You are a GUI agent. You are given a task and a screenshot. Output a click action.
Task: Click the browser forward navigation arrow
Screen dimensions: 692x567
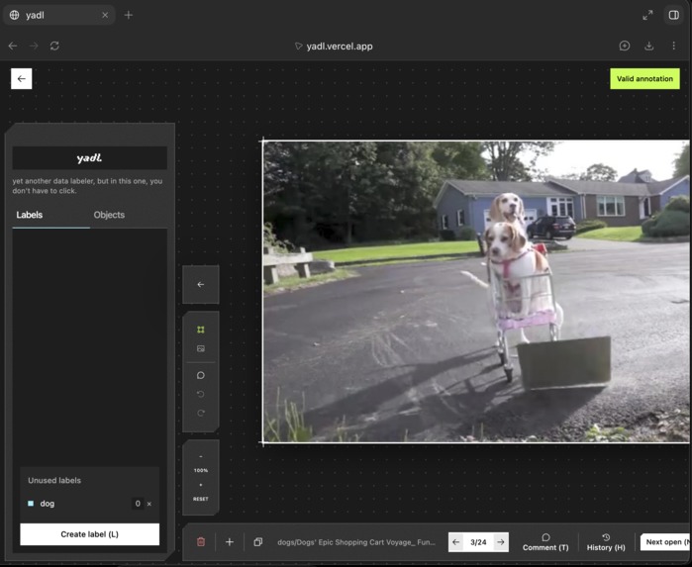pyautogui.click(x=34, y=46)
